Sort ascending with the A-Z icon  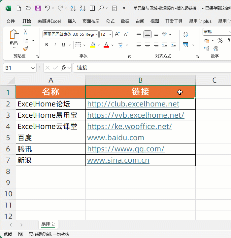tap(73, 8)
